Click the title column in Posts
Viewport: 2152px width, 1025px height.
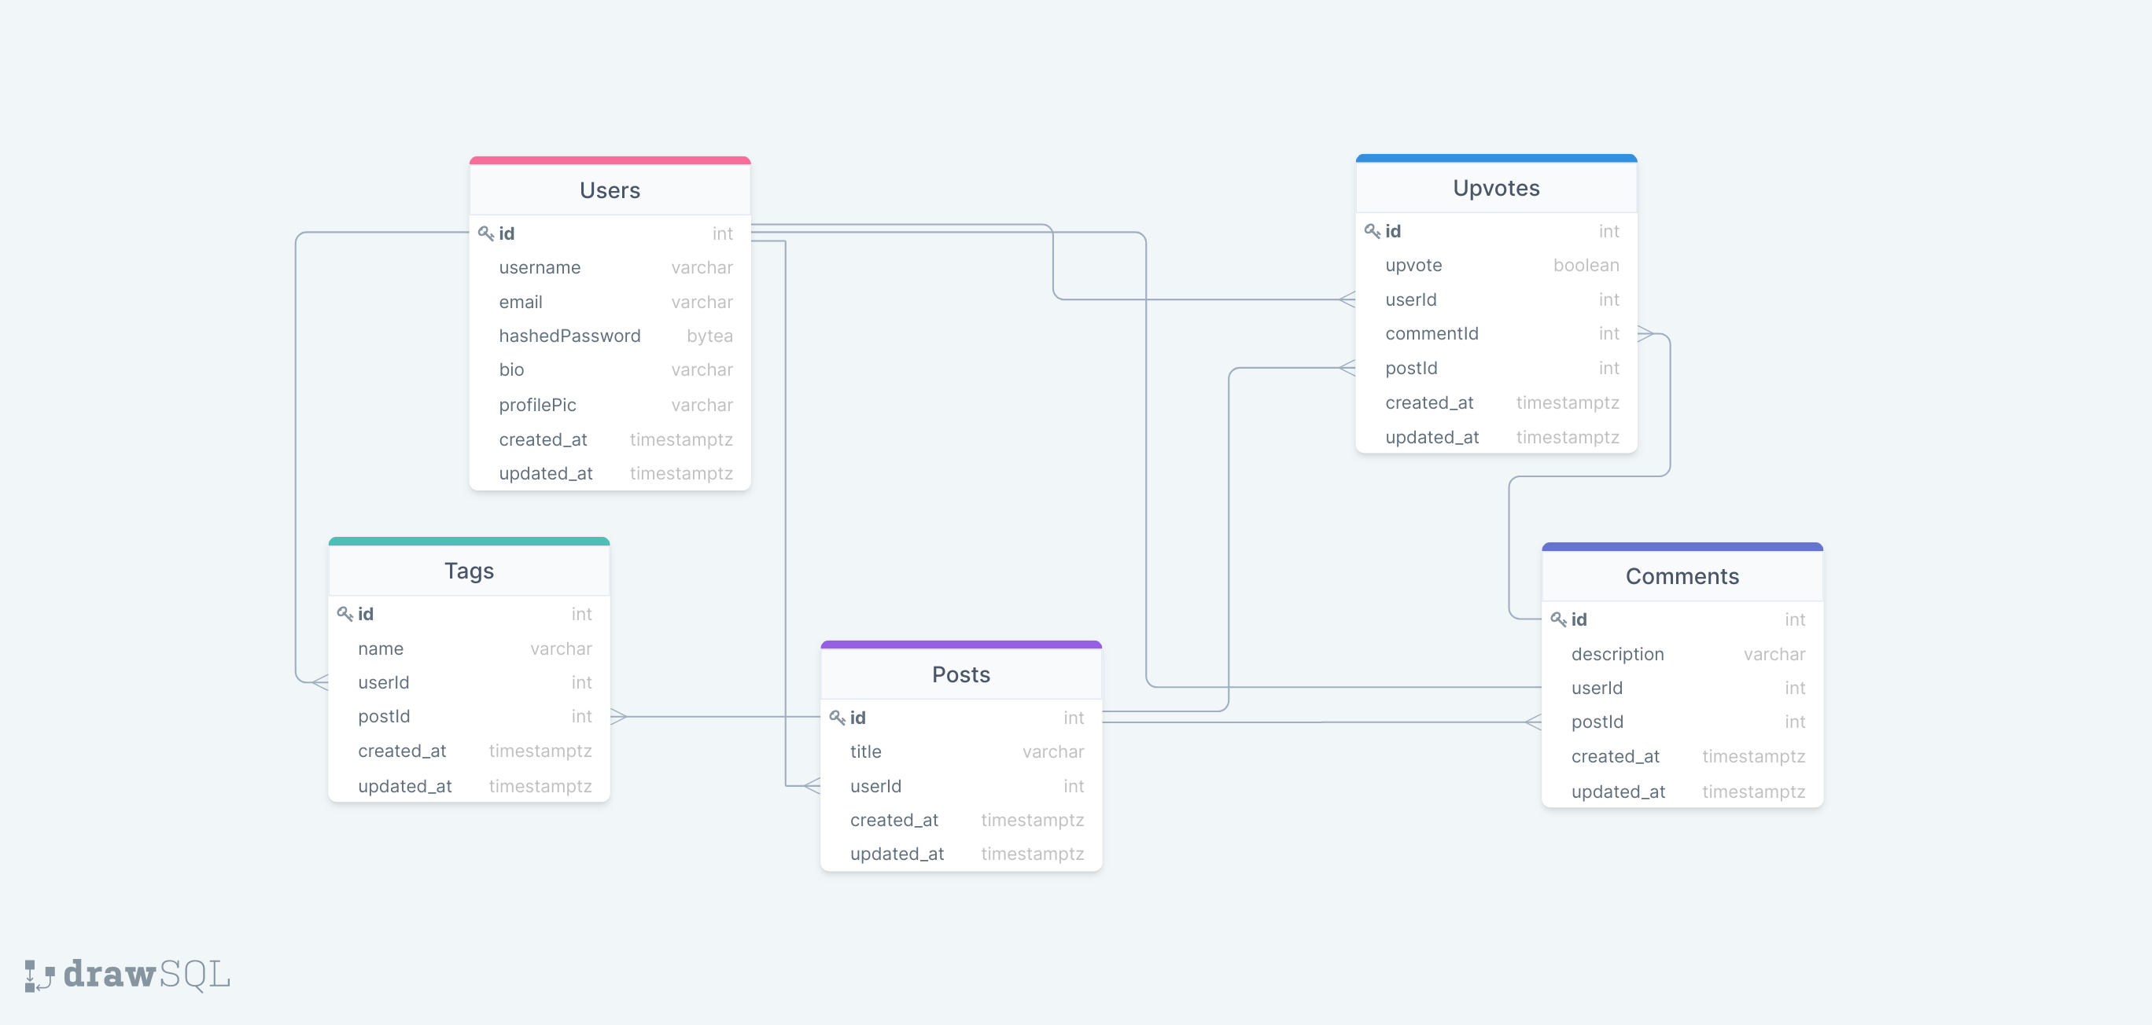click(x=960, y=752)
